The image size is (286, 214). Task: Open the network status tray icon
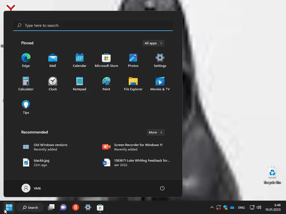[252, 207]
